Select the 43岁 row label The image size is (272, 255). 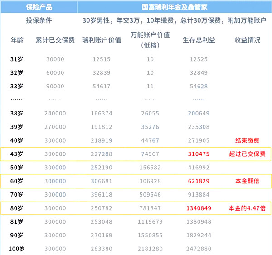[x=17, y=154]
